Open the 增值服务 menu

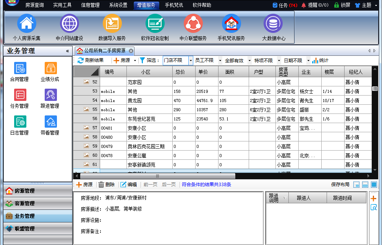tap(147, 5)
